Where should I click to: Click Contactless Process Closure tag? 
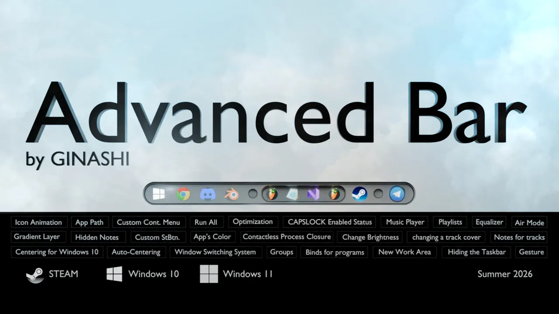coord(287,237)
